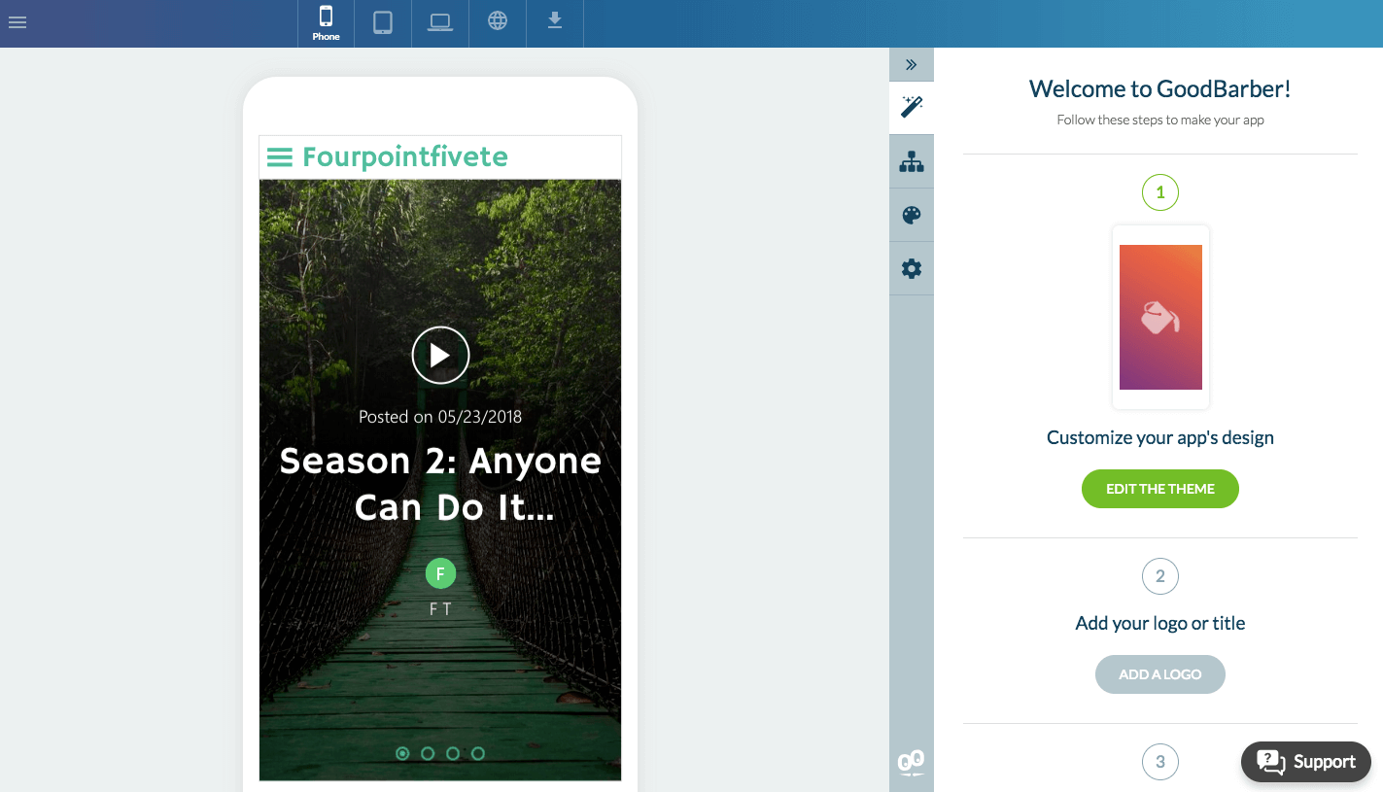Click the Season 2: Anyone Can Do It headline
This screenshot has width=1383, height=792.
(x=440, y=484)
